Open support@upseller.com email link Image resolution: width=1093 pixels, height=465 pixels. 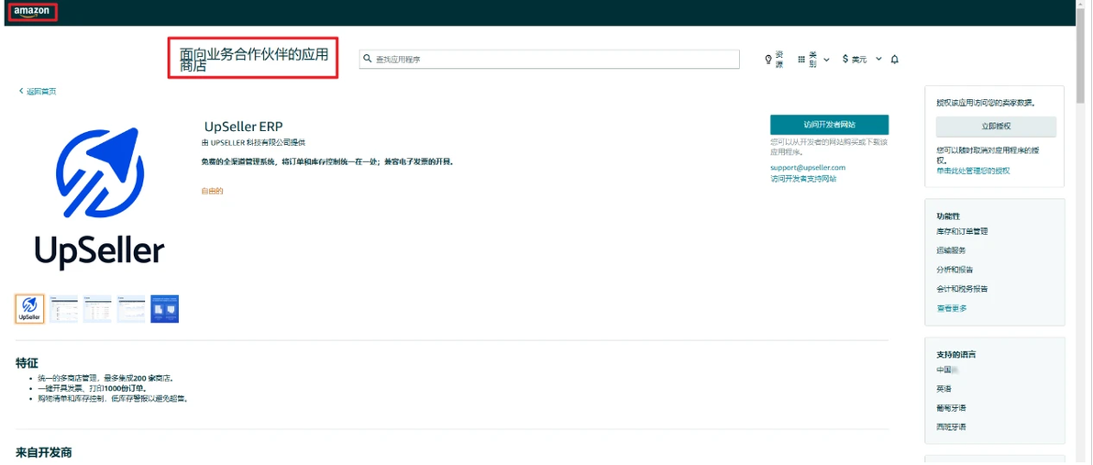808,167
